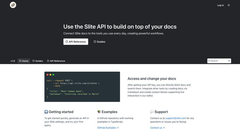
Task: Click the Getting started arrow emoji icon
Action: tap(46, 112)
